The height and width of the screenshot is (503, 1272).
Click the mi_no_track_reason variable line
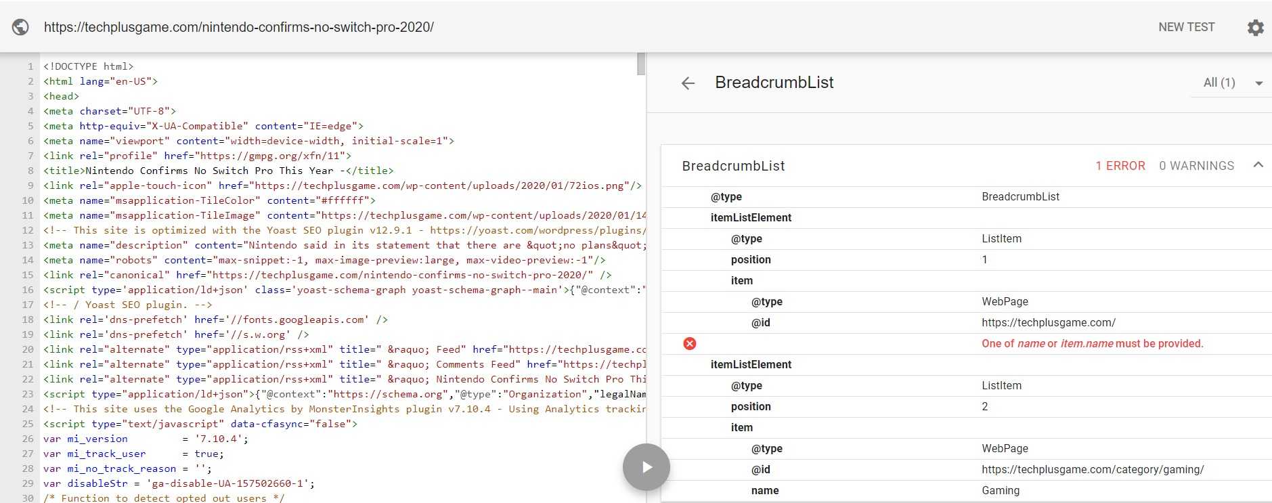127,468
